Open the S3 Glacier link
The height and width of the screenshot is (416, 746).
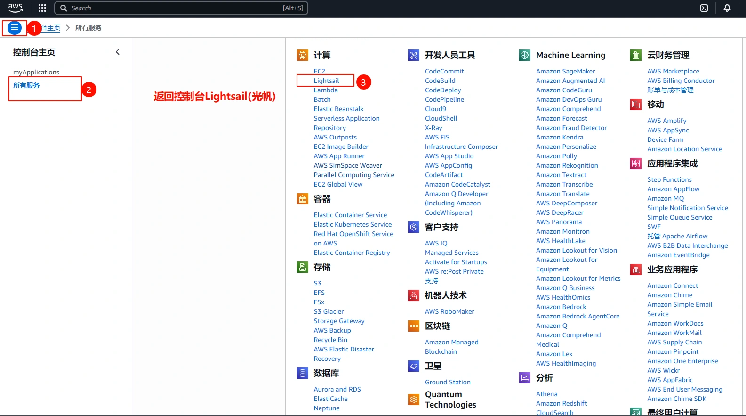coord(329,311)
